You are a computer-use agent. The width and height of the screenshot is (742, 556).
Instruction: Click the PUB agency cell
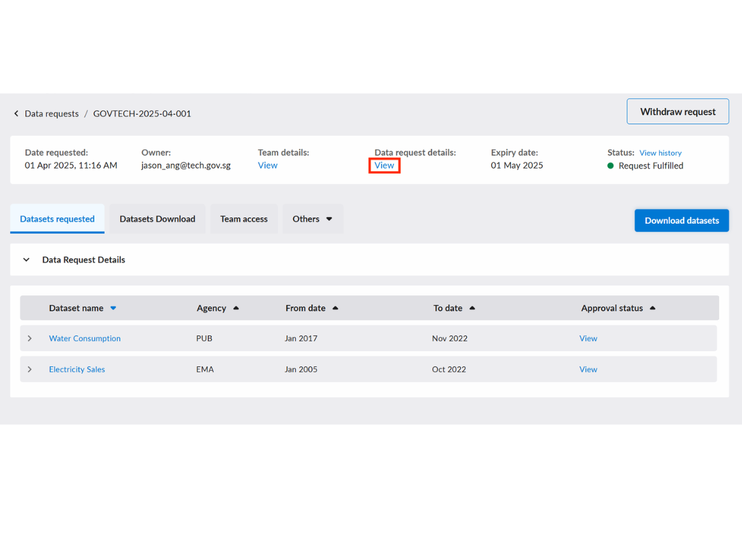click(x=204, y=339)
